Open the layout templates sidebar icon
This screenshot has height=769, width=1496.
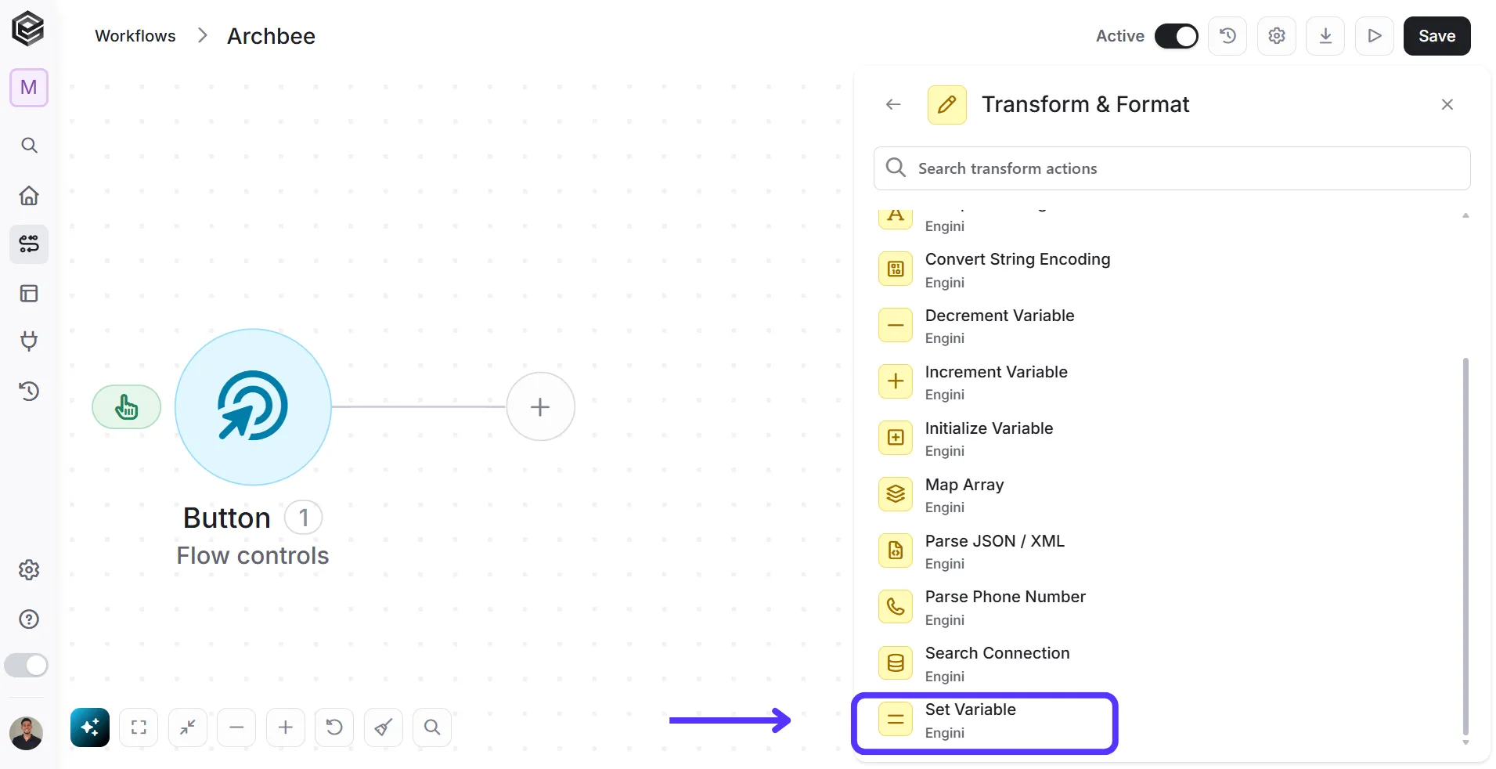29,294
